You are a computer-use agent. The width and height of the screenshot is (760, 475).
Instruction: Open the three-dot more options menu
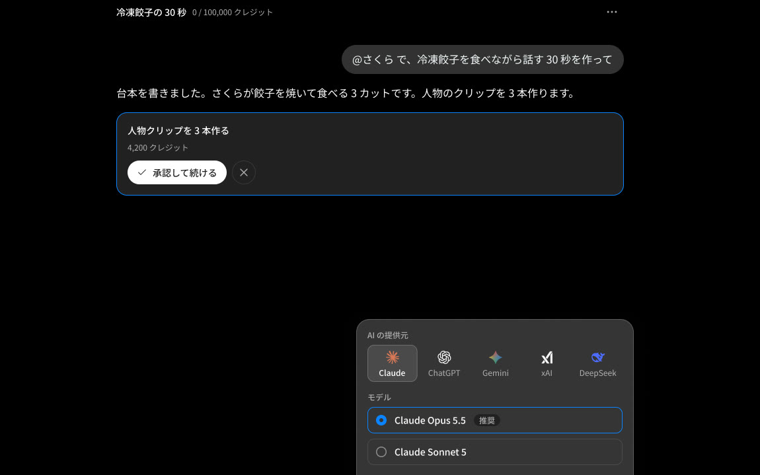[612, 12]
